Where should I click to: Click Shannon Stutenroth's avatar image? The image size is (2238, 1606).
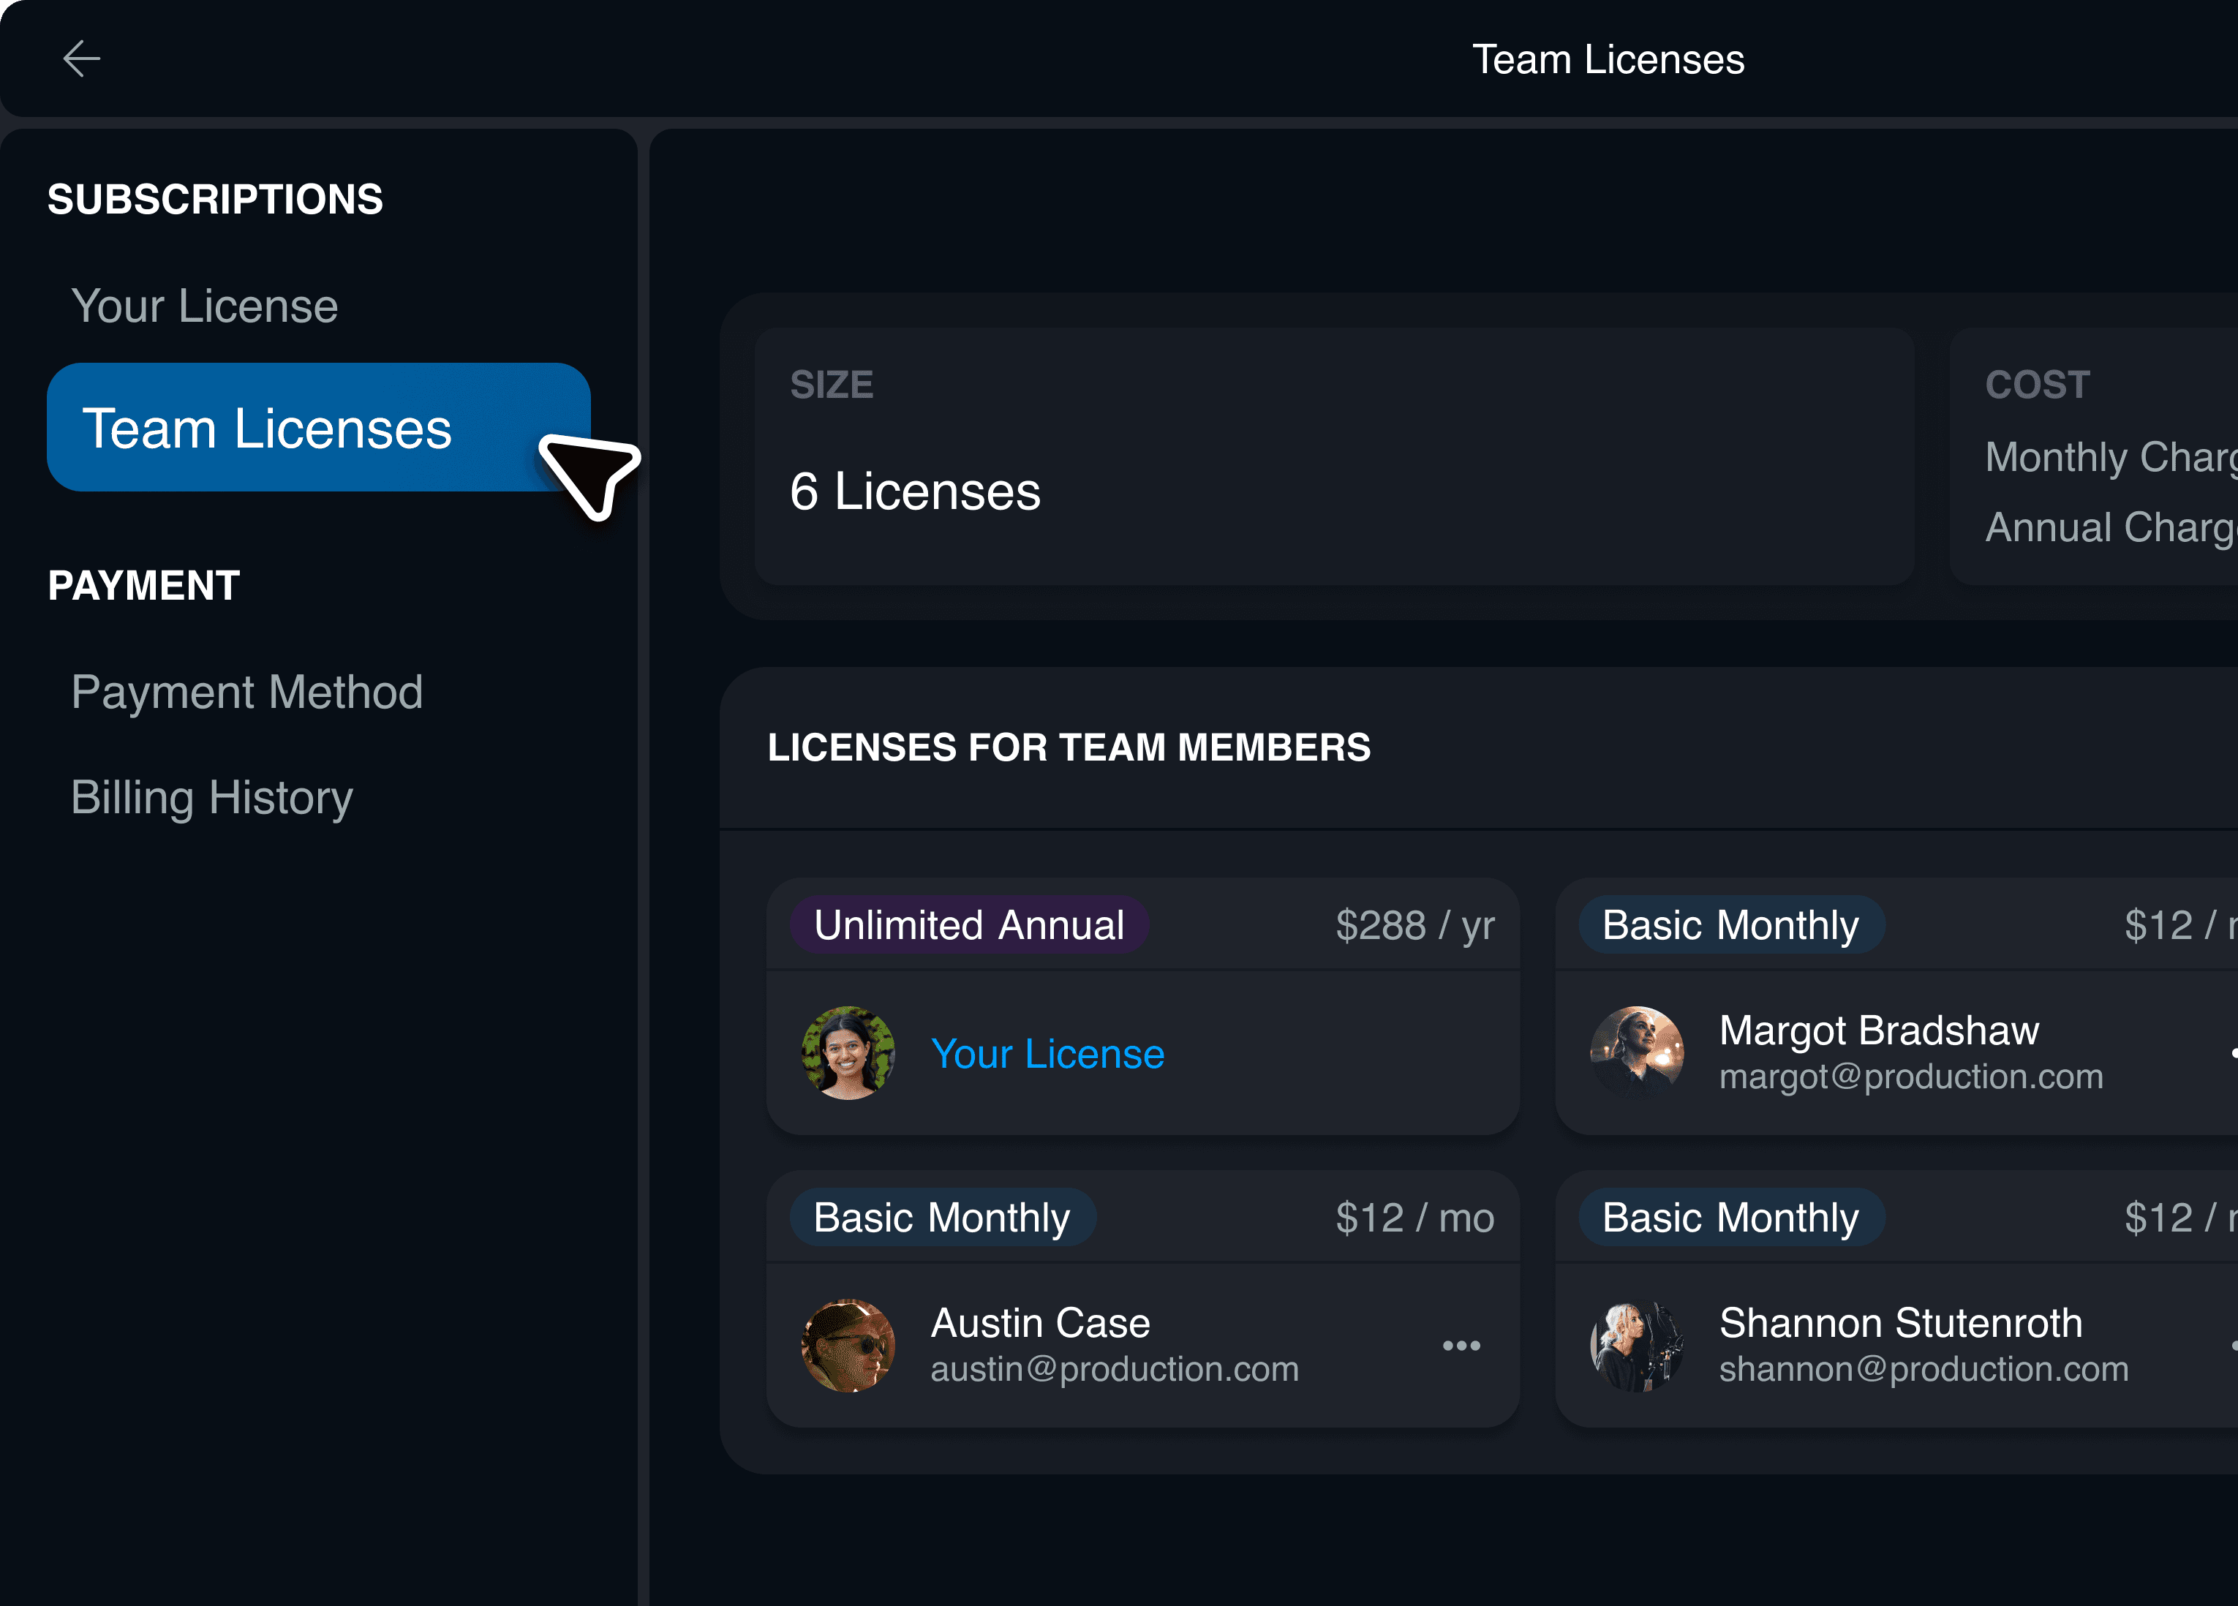point(1636,1346)
